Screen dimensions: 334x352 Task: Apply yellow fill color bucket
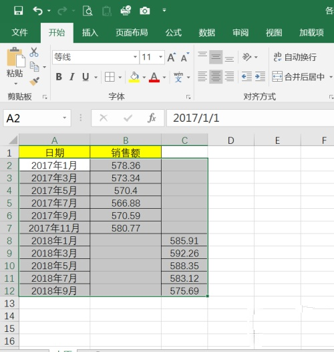(134, 77)
